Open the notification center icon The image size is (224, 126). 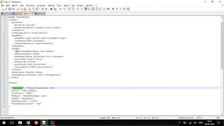point(218,123)
